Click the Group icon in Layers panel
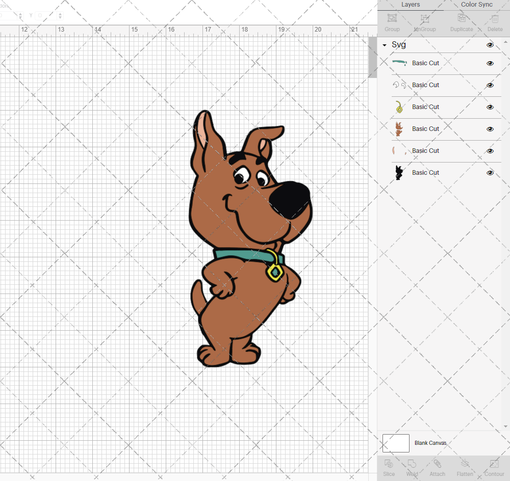 point(392,21)
